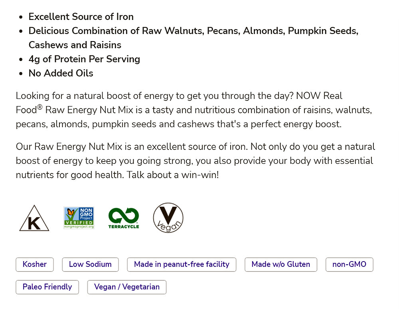The height and width of the screenshot is (309, 399).
Task: Select the Vegan / Vegetarian tag
Action: point(127,287)
